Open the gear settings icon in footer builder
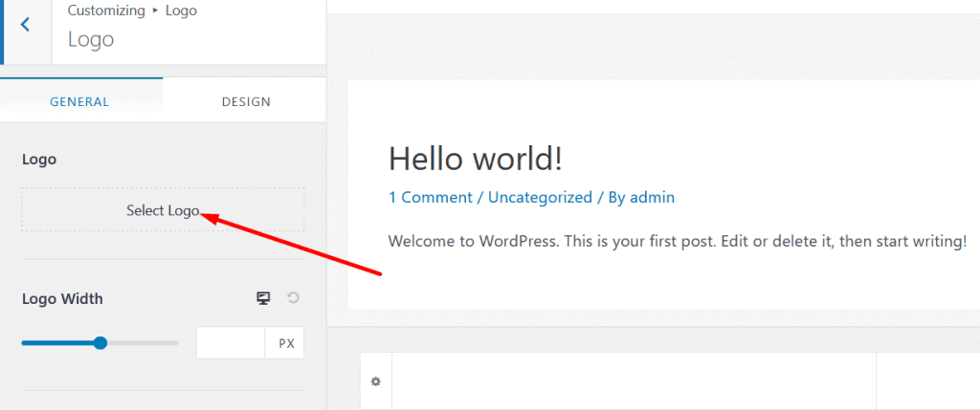The height and width of the screenshot is (410, 980). click(x=375, y=381)
